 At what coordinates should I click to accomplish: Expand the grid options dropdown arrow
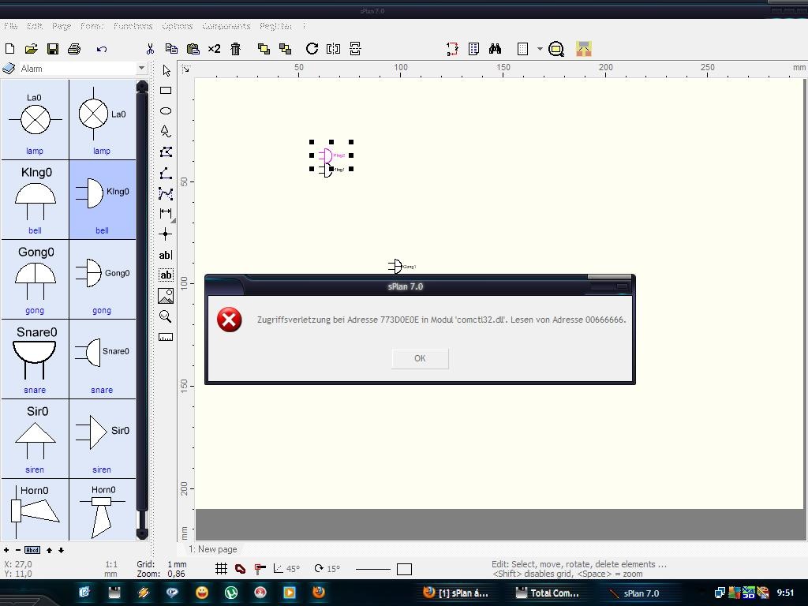540,49
